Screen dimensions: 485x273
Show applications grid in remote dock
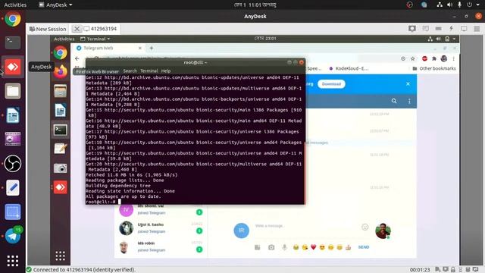[61, 256]
